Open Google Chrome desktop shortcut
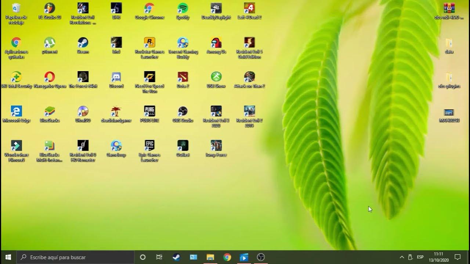 click(x=149, y=11)
